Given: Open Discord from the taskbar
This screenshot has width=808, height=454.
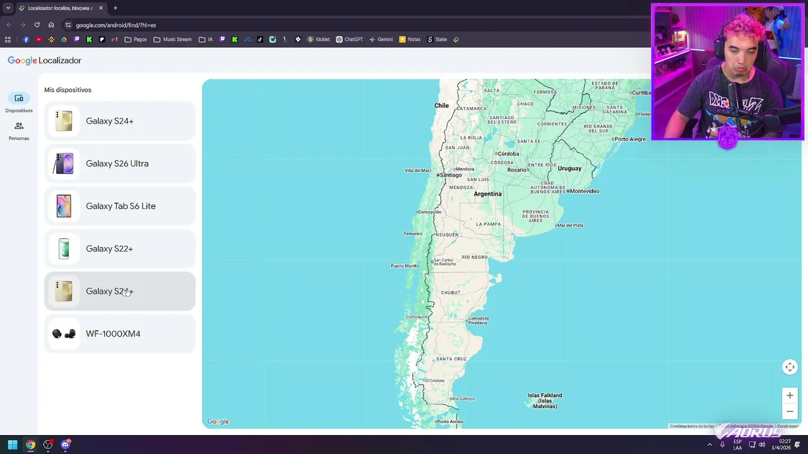Looking at the screenshot, I should tap(66, 445).
